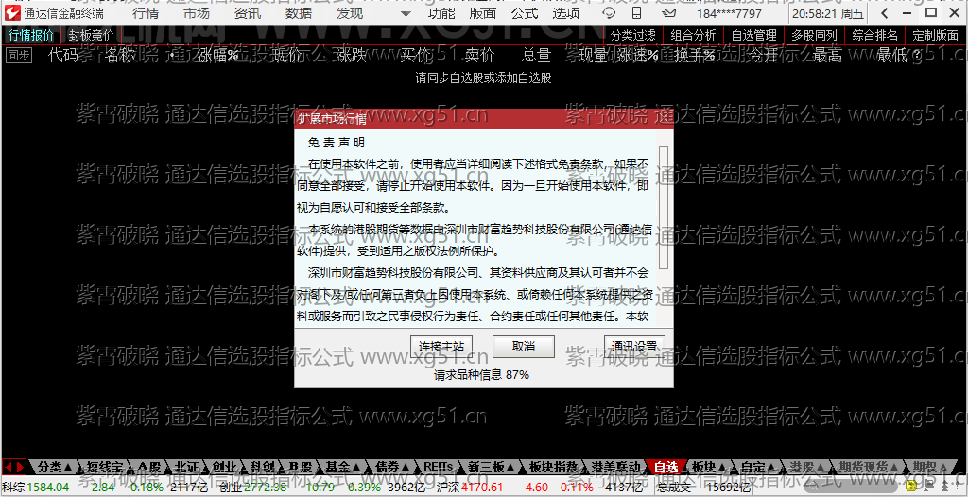Viewport: 968px width, 497px height.
Task: Expand the 新三板 tab menu
Action: (x=491, y=467)
